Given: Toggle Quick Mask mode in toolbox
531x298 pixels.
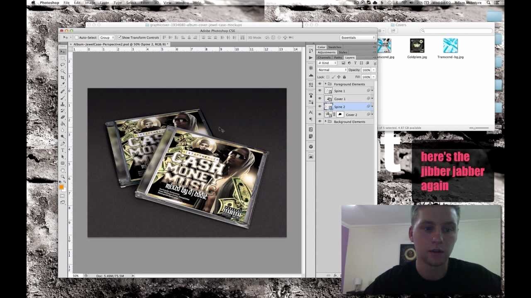Looking at the screenshot, I should pos(63,196).
